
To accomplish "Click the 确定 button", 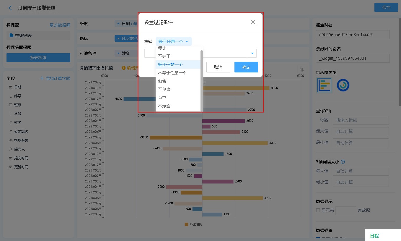I will tap(246, 67).
